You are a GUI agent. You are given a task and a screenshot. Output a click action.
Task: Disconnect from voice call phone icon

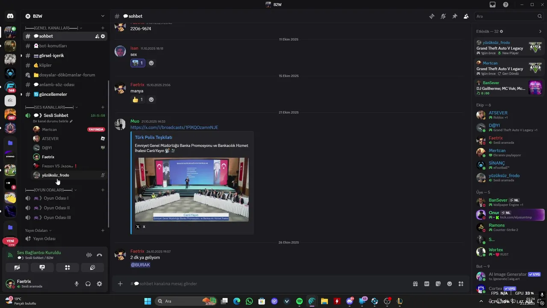(x=100, y=255)
